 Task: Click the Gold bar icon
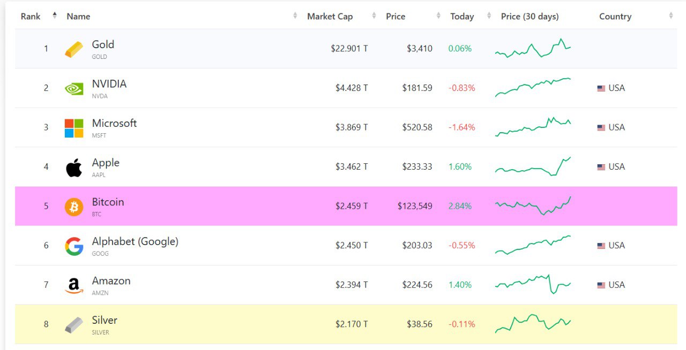tap(74, 49)
